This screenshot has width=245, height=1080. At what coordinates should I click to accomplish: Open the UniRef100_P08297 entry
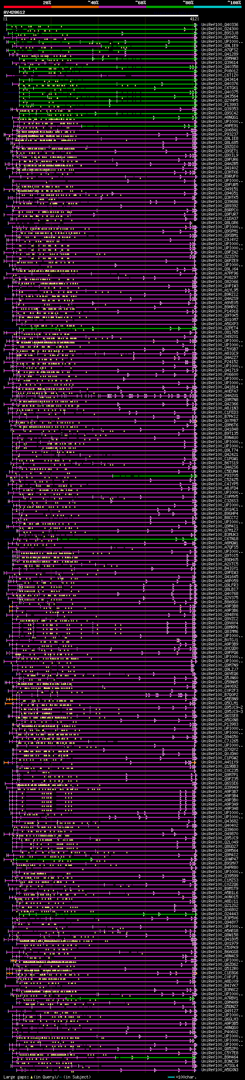tap(220, 277)
